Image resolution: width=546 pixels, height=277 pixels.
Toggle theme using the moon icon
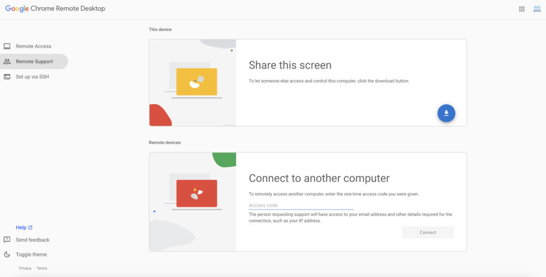pos(7,255)
